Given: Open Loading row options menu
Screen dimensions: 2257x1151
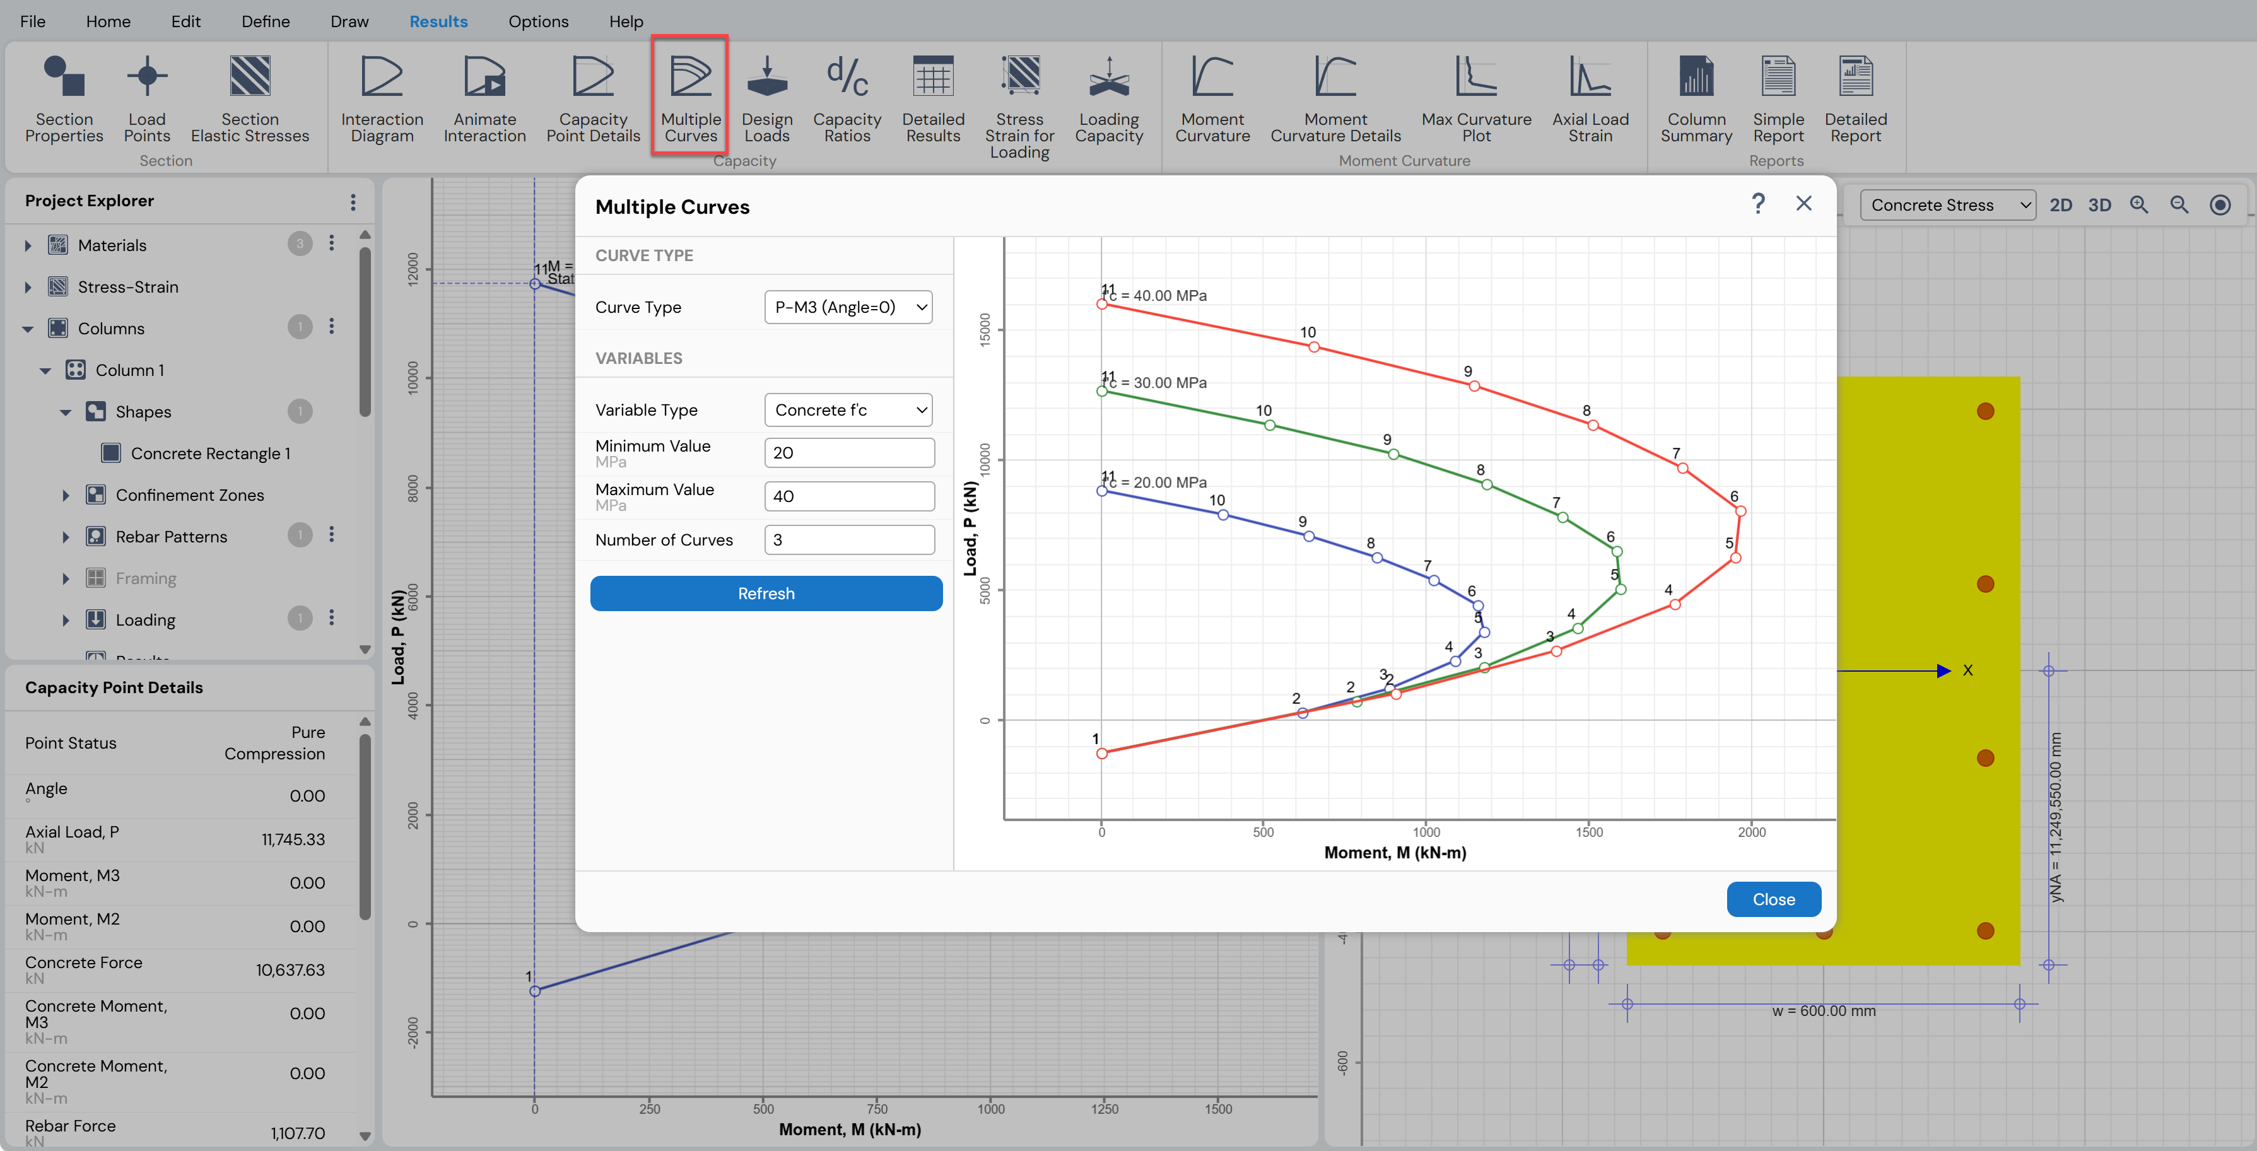Looking at the screenshot, I should point(331,619).
